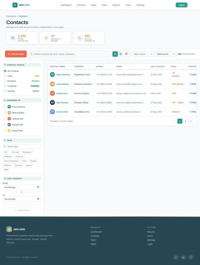Open Twitter icon in footer

(176, 257)
